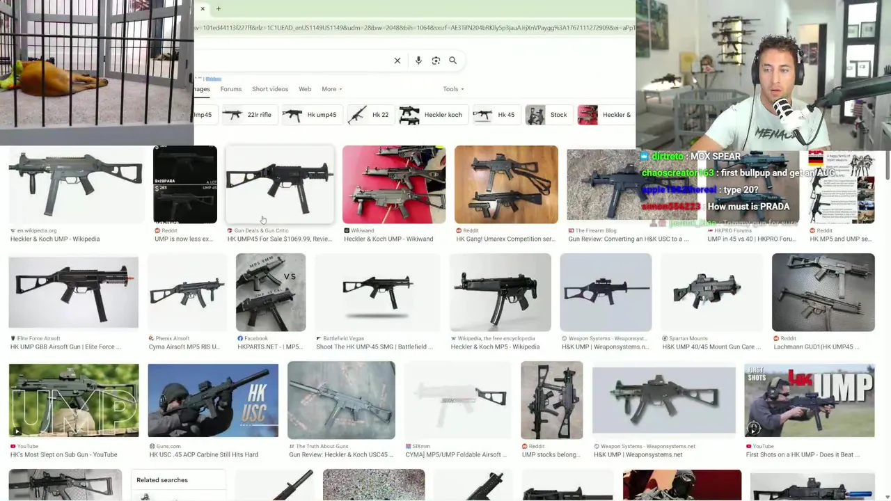Open Battlefield Vegas HK UMP-45 SMG image

pos(377,292)
